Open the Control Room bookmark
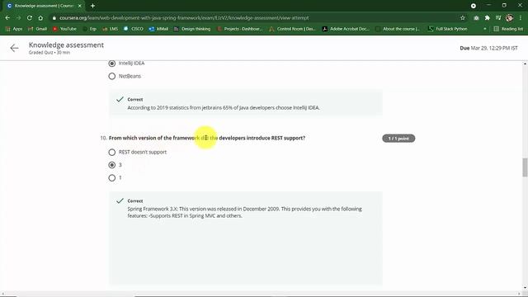528x297 pixels. point(292,29)
